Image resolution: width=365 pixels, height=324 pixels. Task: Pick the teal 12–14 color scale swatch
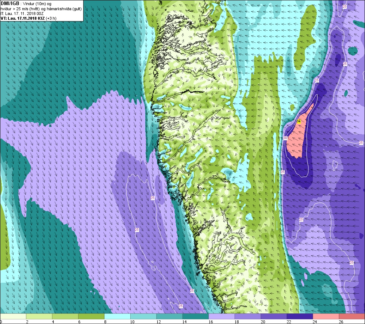coord(169,316)
